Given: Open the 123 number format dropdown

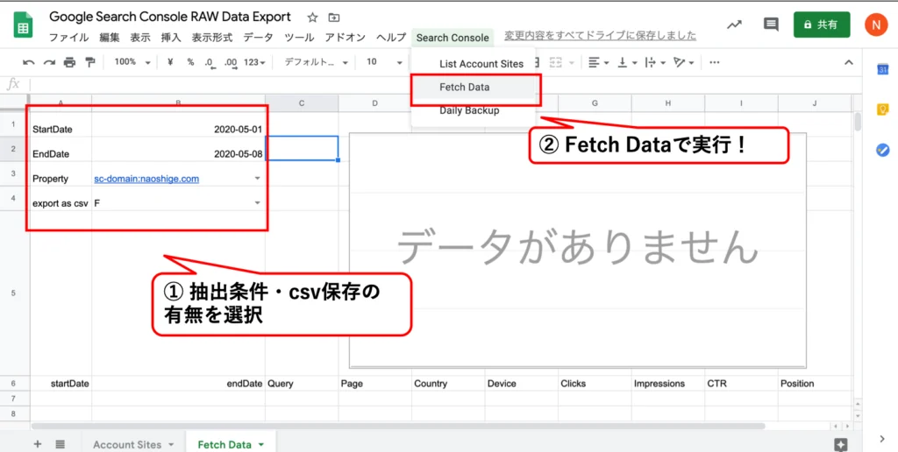Looking at the screenshot, I should point(255,62).
